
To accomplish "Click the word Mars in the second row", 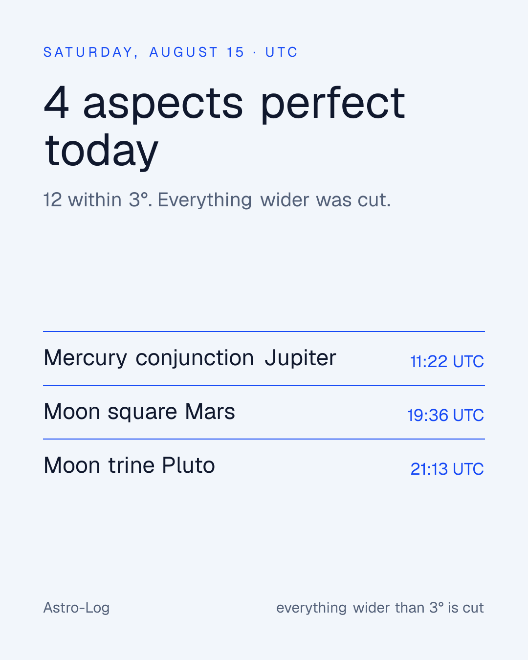I will coord(210,412).
